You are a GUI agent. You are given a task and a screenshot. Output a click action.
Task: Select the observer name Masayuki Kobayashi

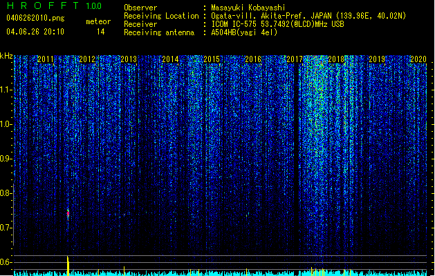click(x=248, y=8)
